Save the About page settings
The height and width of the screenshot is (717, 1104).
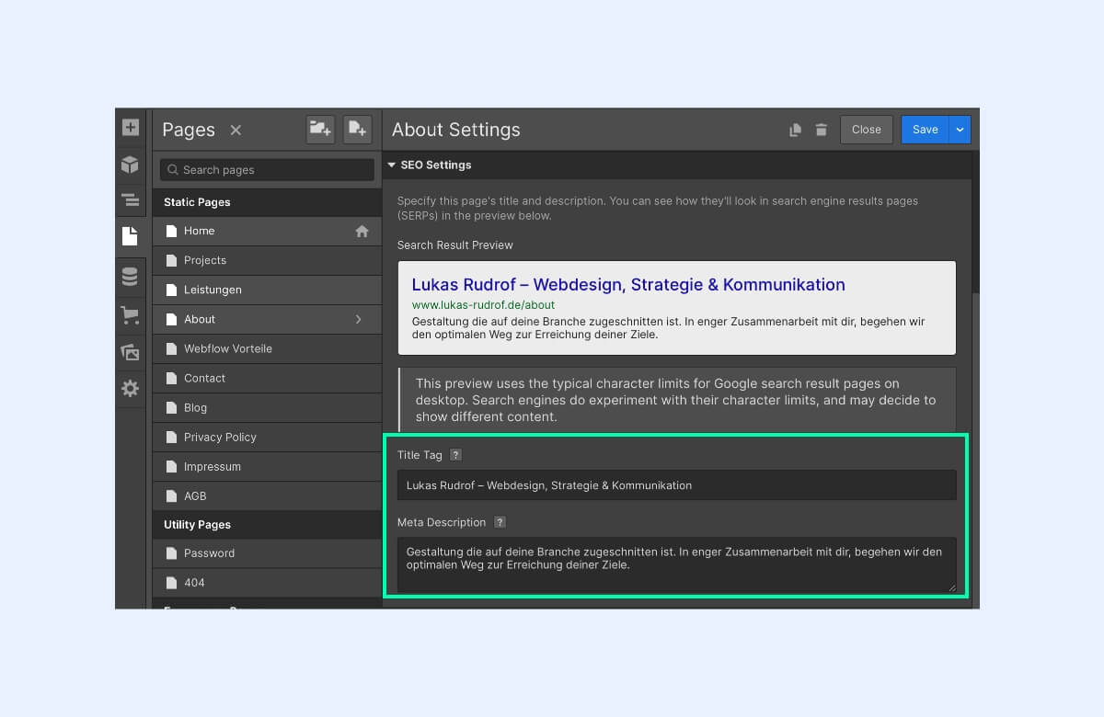click(926, 130)
